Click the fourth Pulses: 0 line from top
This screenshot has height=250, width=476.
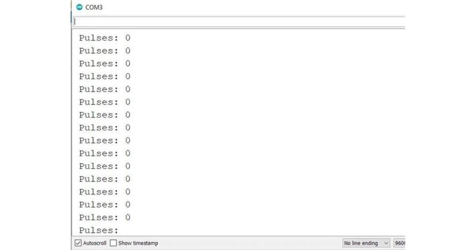click(x=105, y=77)
